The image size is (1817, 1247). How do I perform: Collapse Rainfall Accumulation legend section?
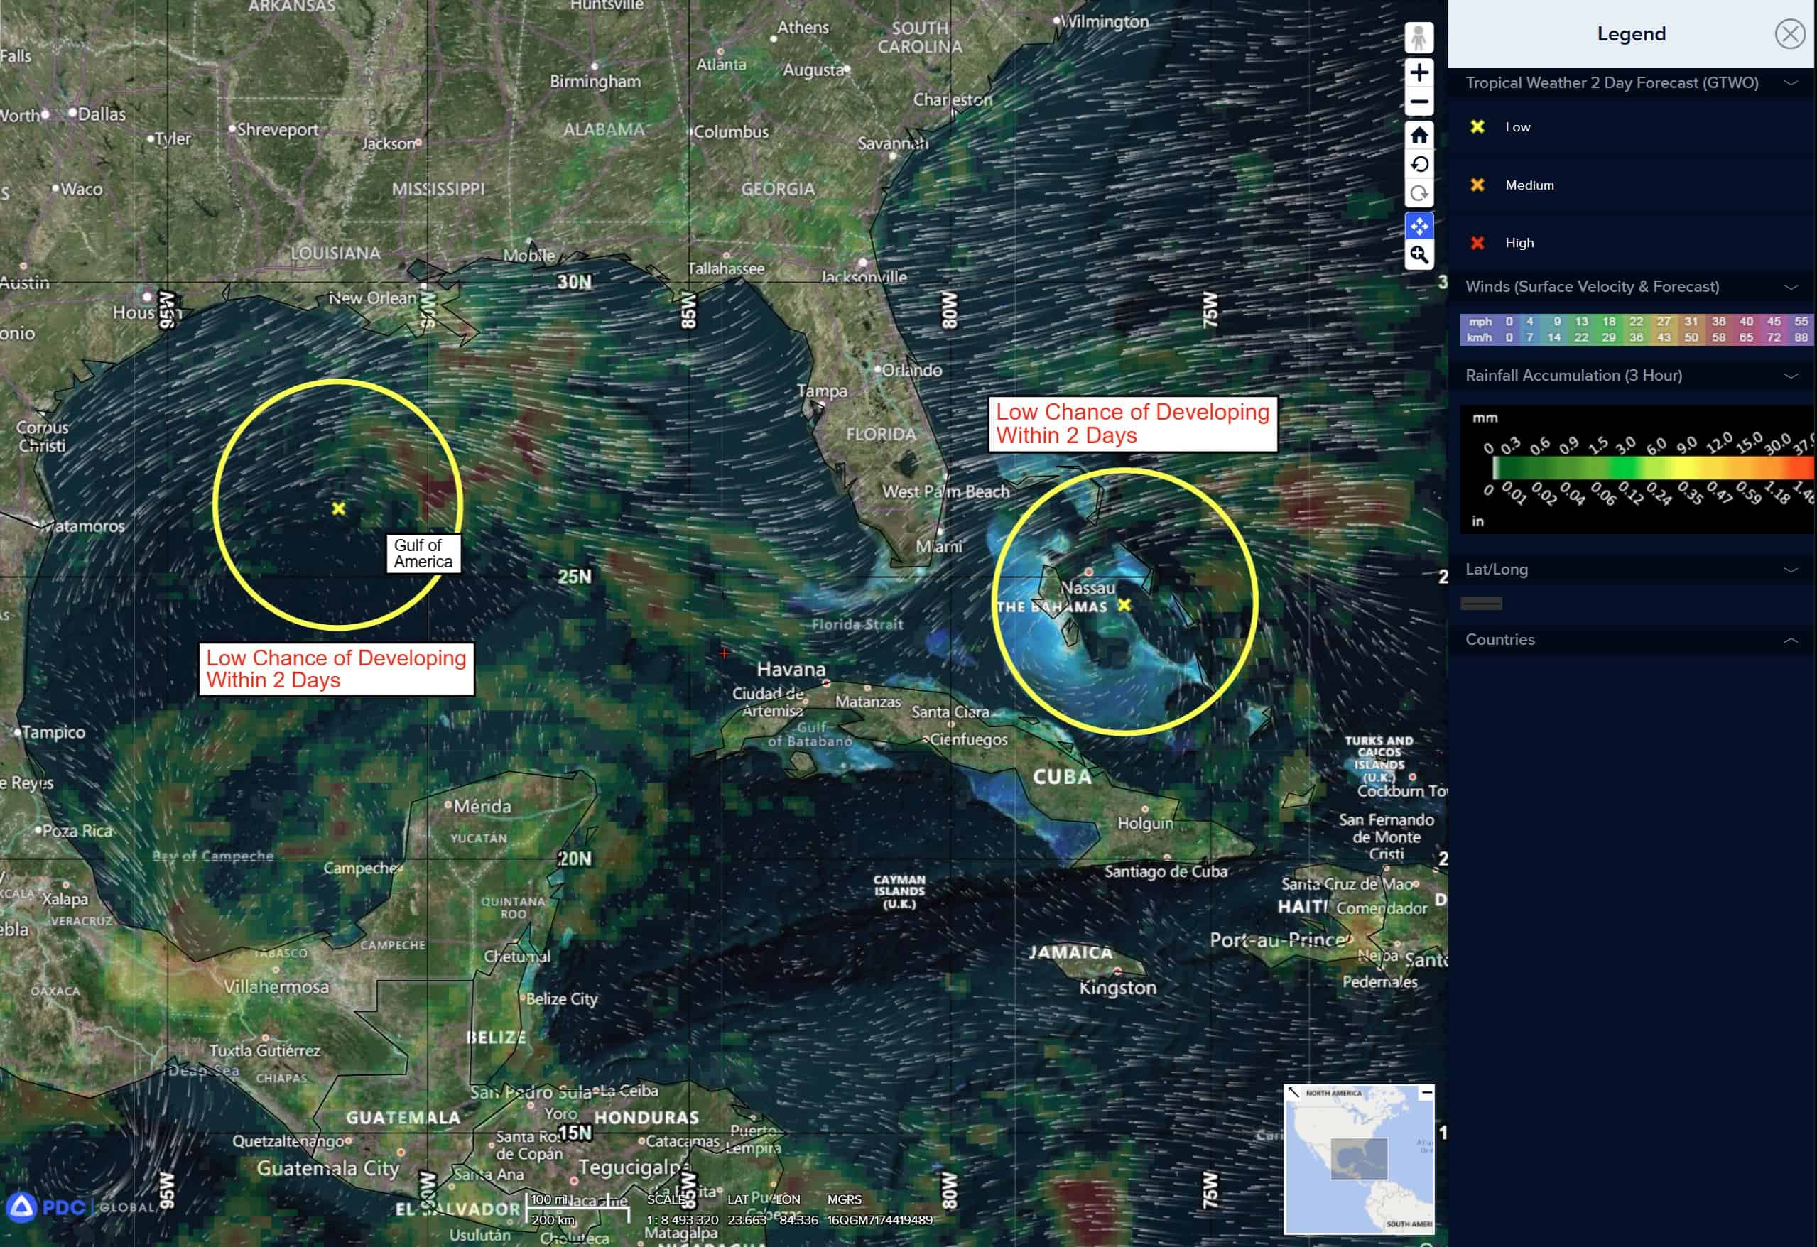click(1791, 376)
